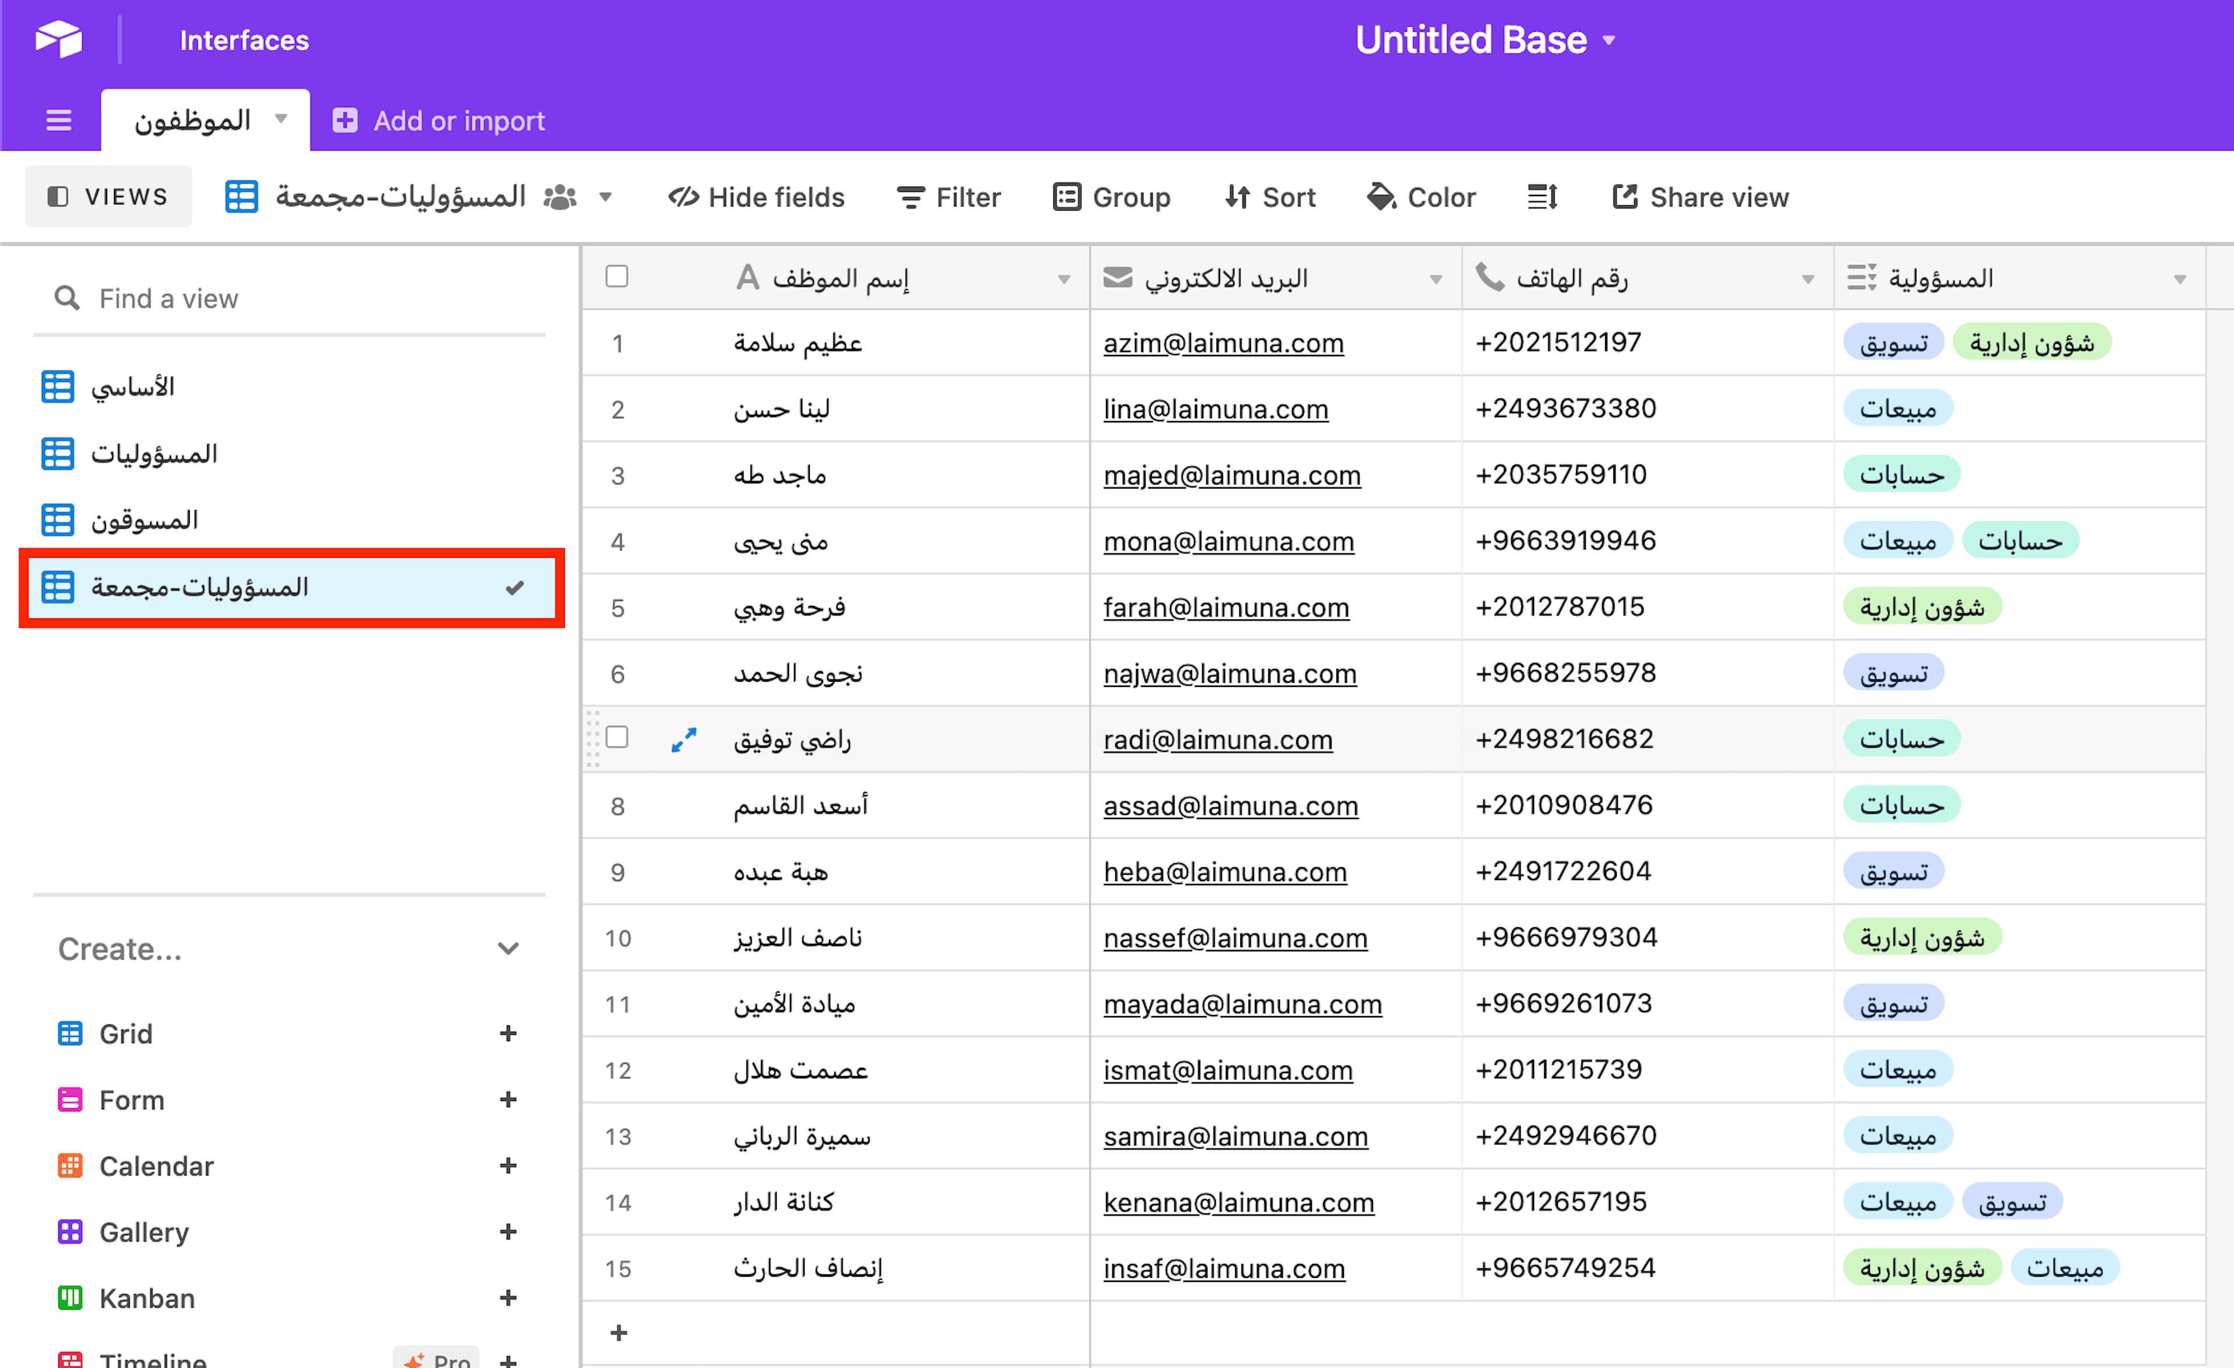Image resolution: width=2234 pixels, height=1368 pixels.
Task: Click the Airtable logo home icon
Action: [58, 39]
